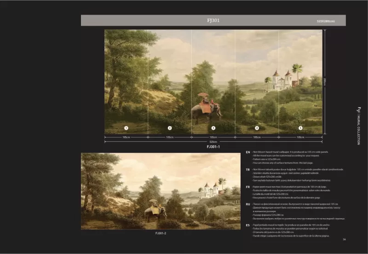Image resolution: width=368 pixels, height=254 pixels.
Task: Click the elephant with red umbrella in FJ301-1
Action: (207, 109)
